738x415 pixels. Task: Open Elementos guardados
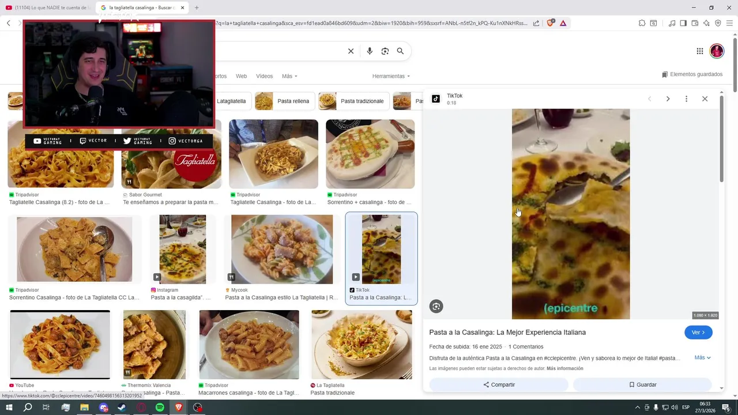pos(692,74)
